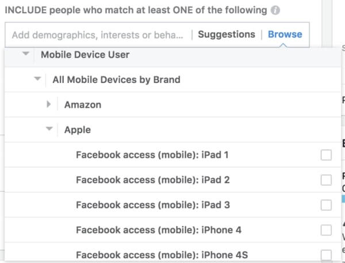The width and height of the screenshot is (345, 263).
Task: Select Facebook access (mobile): iPad 1 label
Action: 152,155
